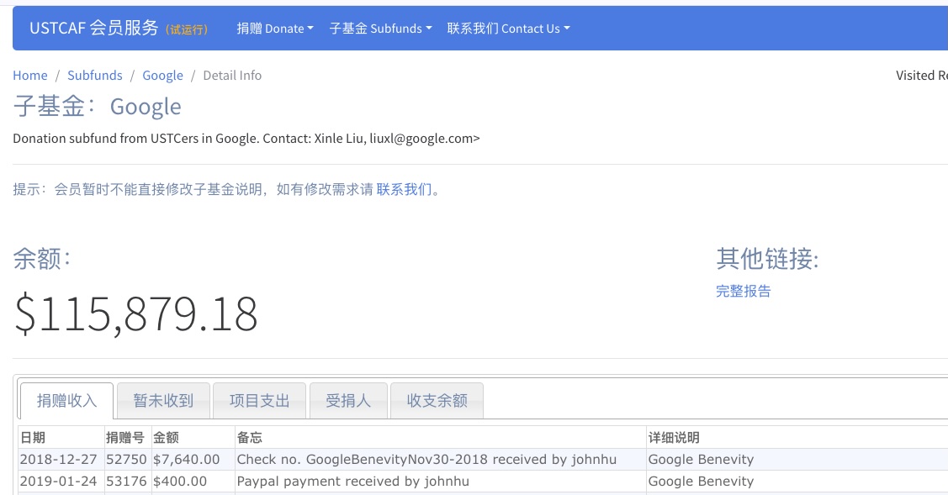The height and width of the screenshot is (495, 948).
Task: Switch to the 暂未收到 tab
Action: pyautogui.click(x=162, y=401)
